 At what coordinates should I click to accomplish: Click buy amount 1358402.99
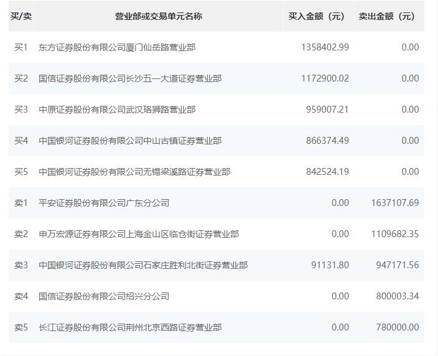[325, 47]
